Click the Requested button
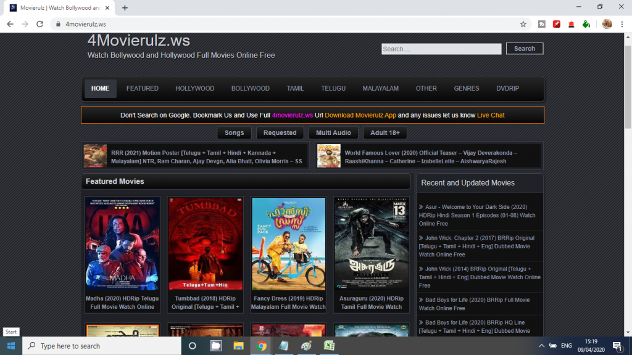Screen dimensions: 632x355 point(280,133)
